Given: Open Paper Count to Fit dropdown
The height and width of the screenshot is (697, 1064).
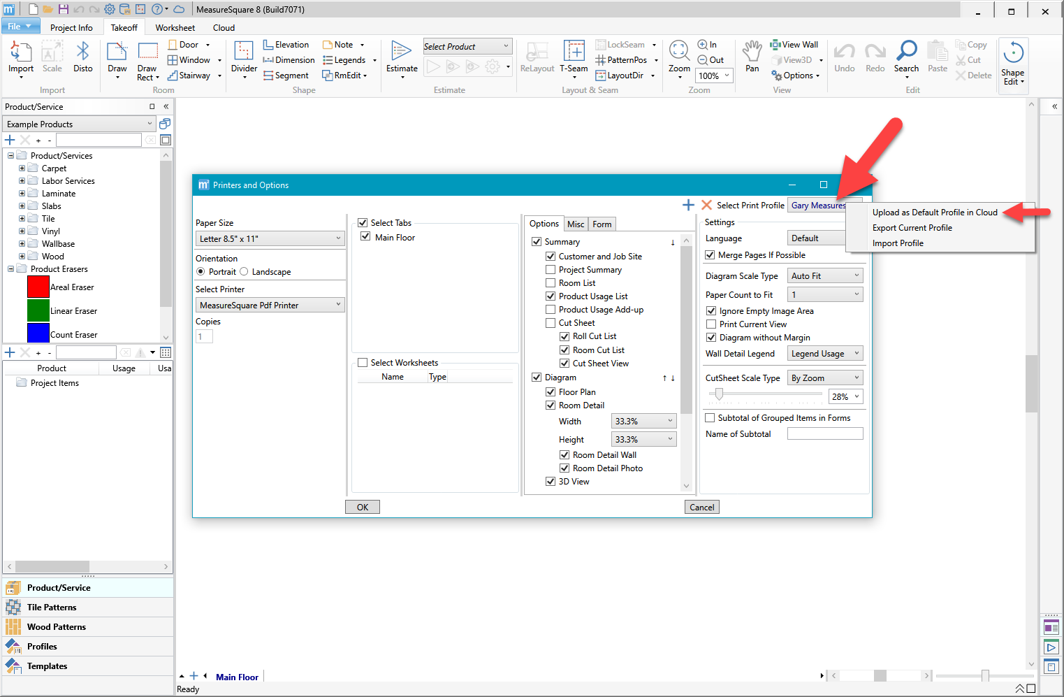Looking at the screenshot, I should tap(825, 295).
